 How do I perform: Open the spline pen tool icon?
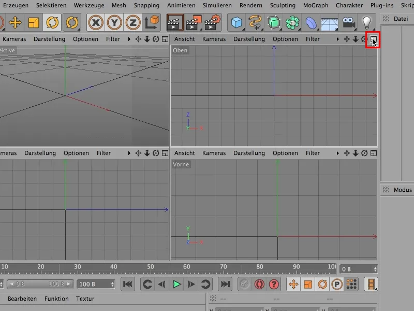coord(255,22)
